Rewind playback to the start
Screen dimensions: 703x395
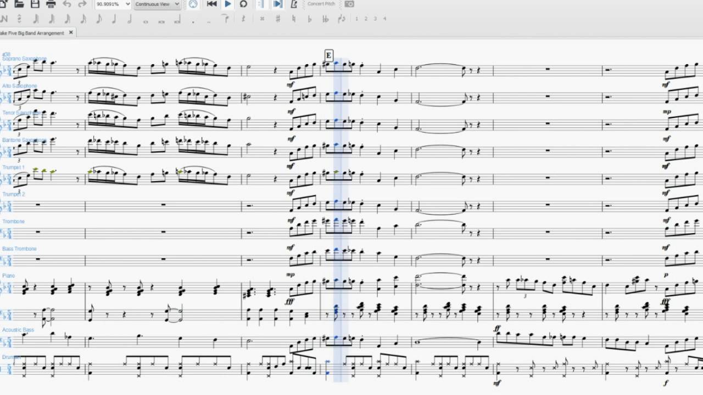click(x=211, y=4)
